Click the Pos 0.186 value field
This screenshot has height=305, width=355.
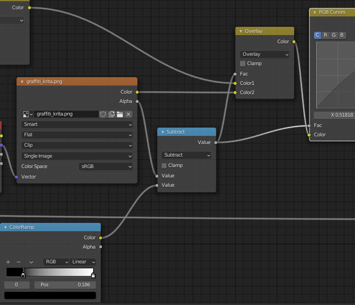65,285
